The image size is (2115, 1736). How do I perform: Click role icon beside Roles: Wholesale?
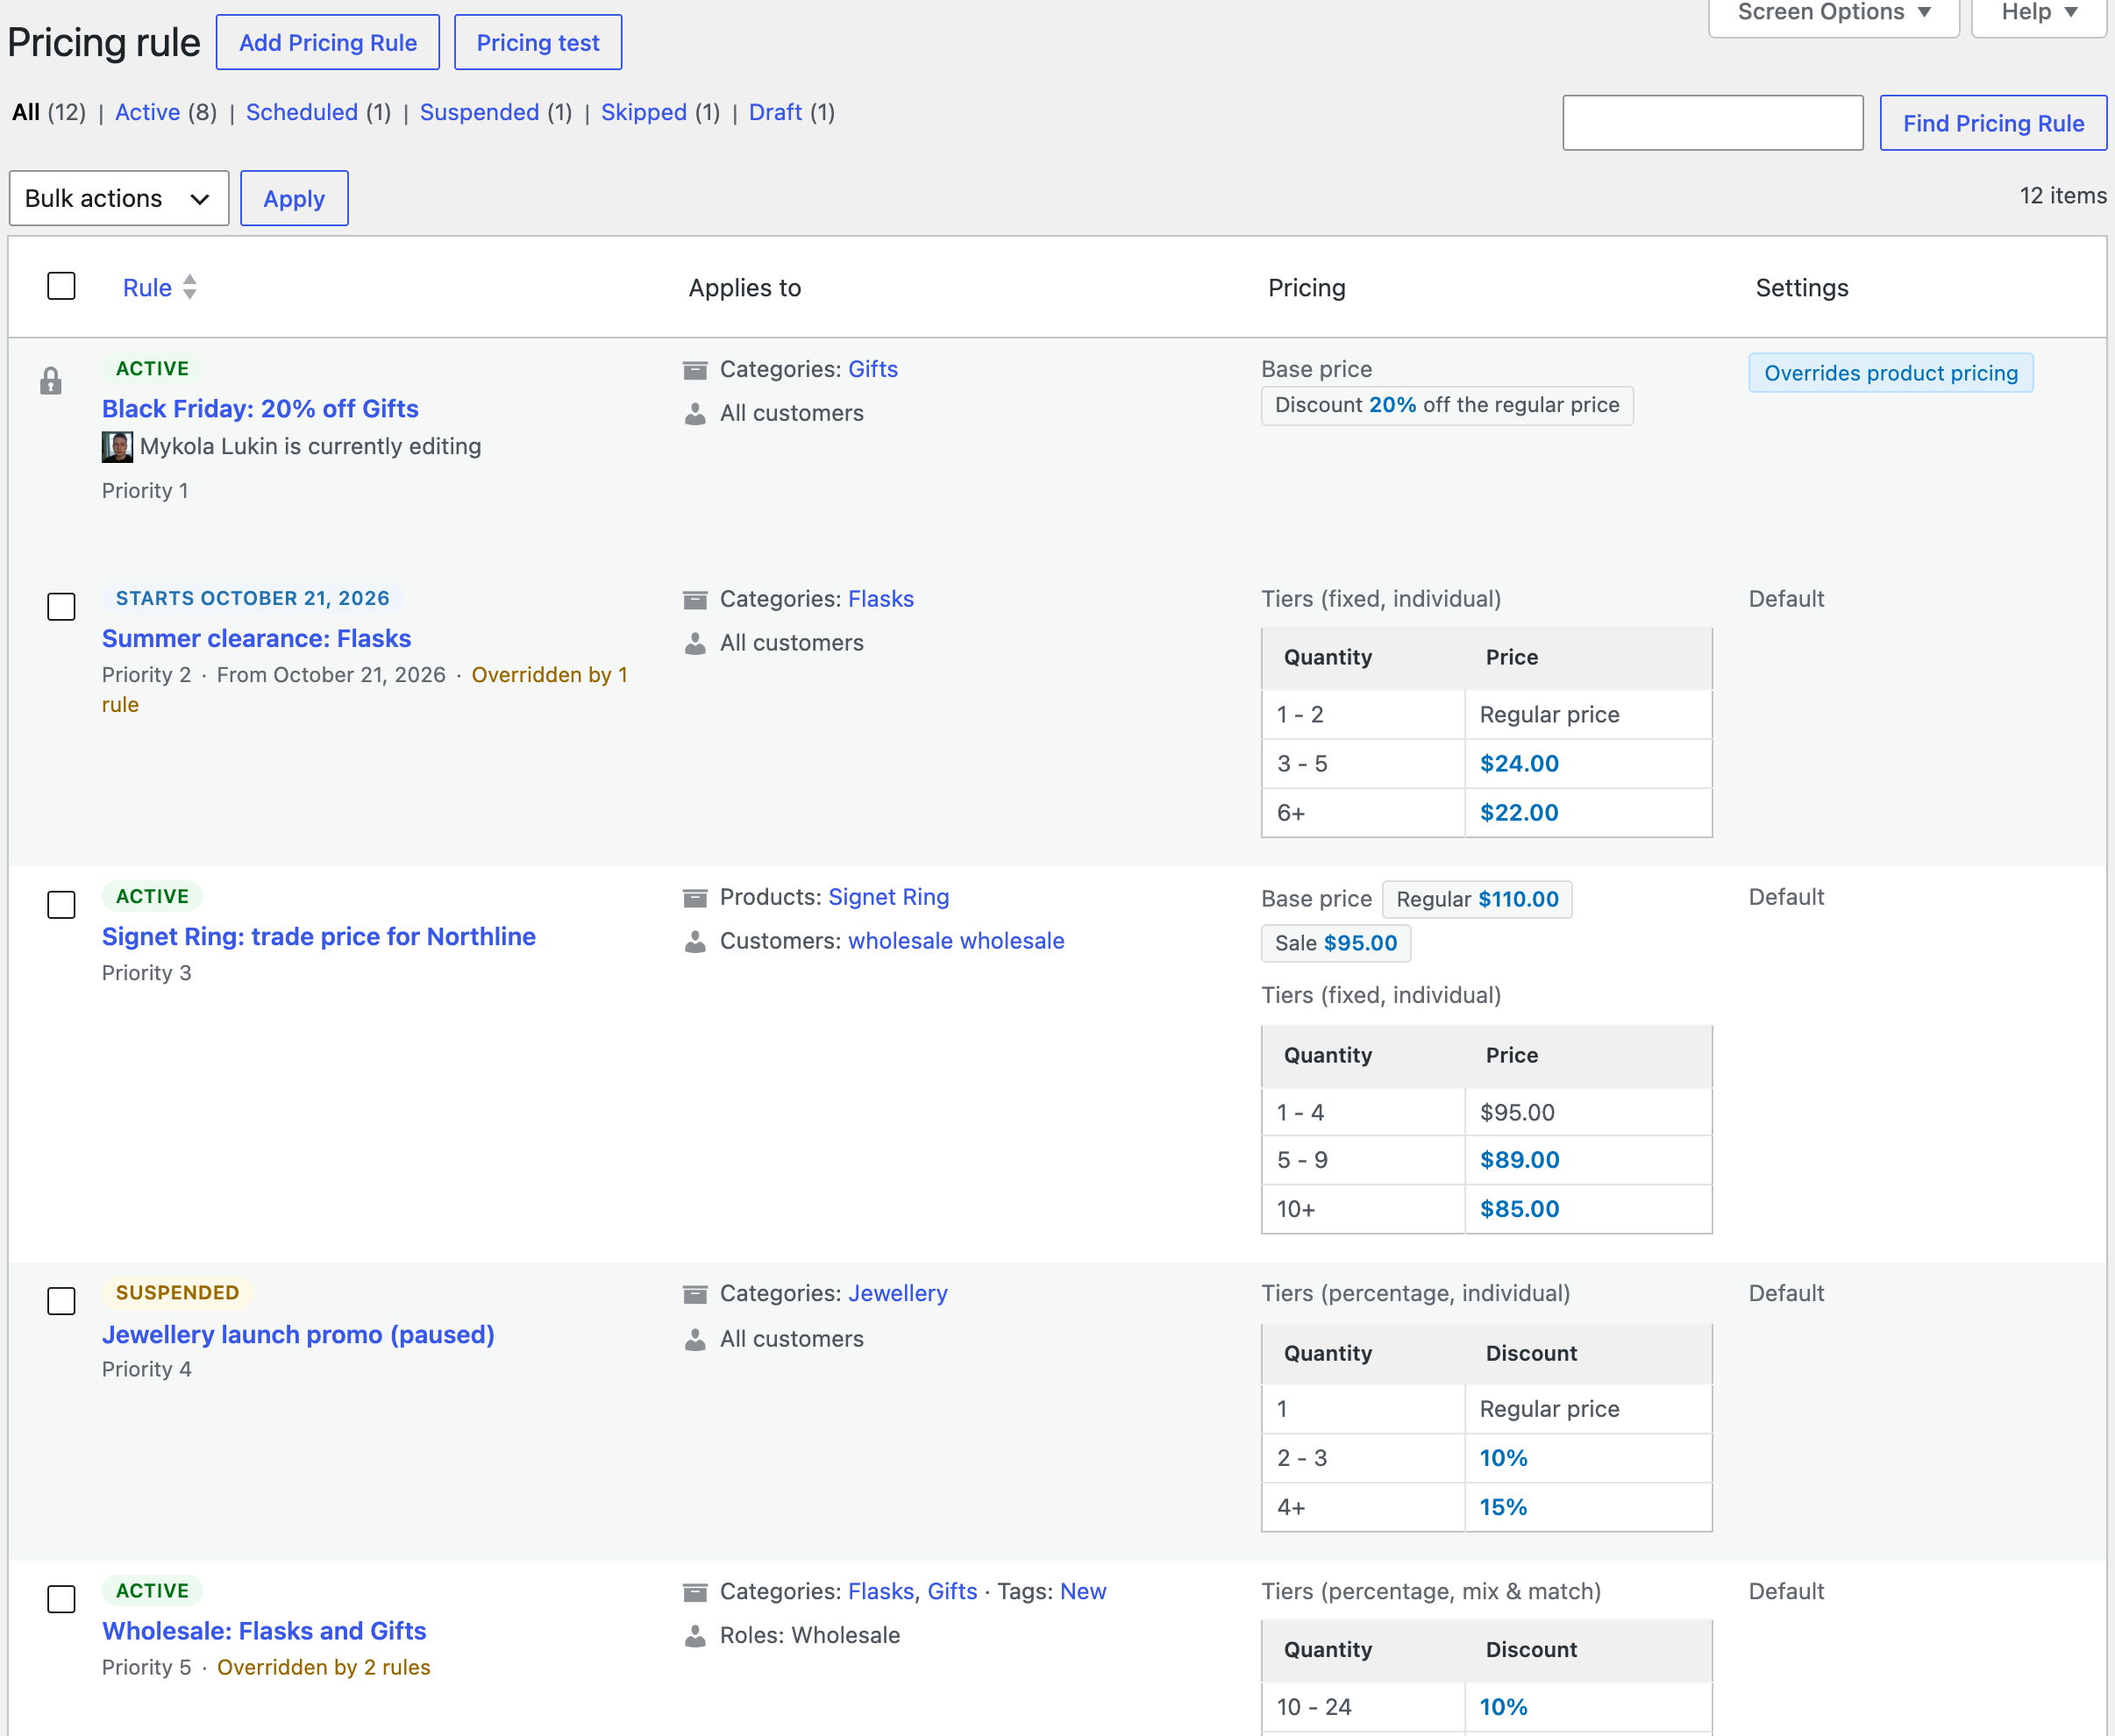coord(695,1636)
